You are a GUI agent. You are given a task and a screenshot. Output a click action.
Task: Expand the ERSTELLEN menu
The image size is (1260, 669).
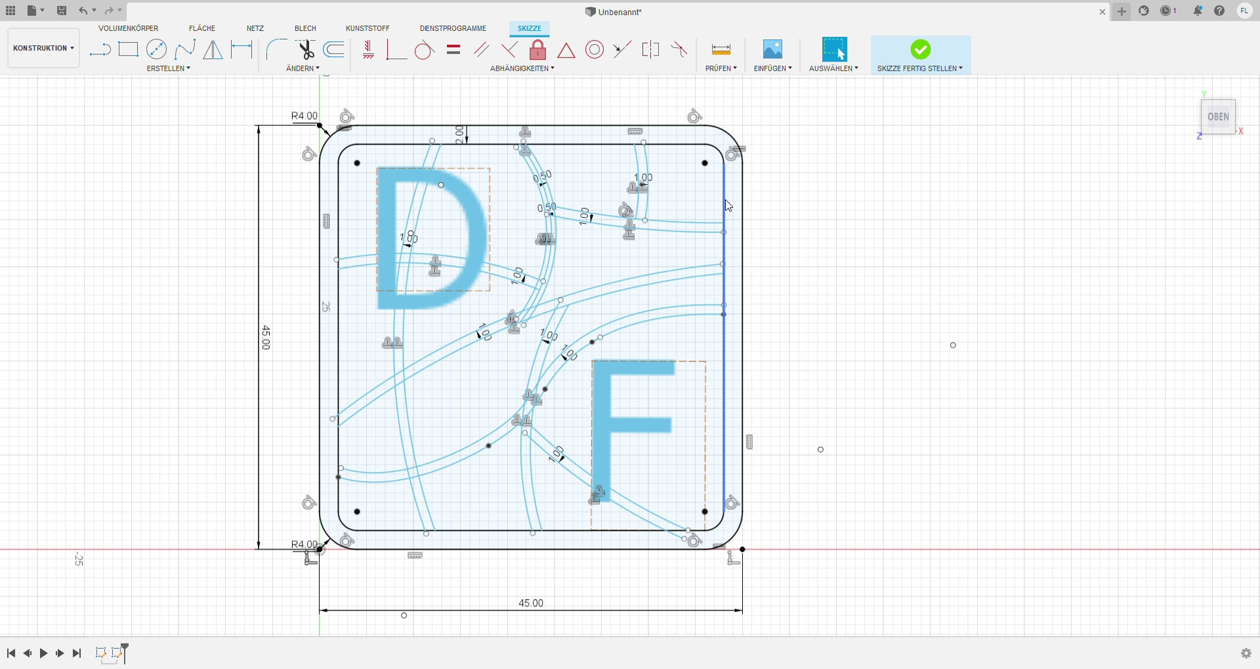tap(168, 68)
